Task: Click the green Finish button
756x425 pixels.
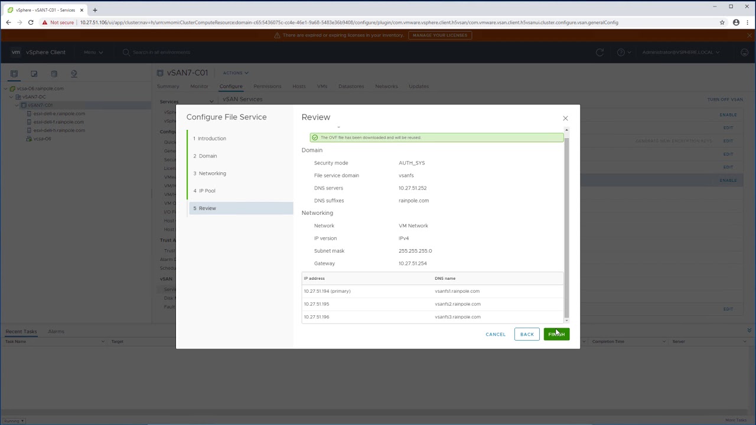Action: [x=556, y=334]
